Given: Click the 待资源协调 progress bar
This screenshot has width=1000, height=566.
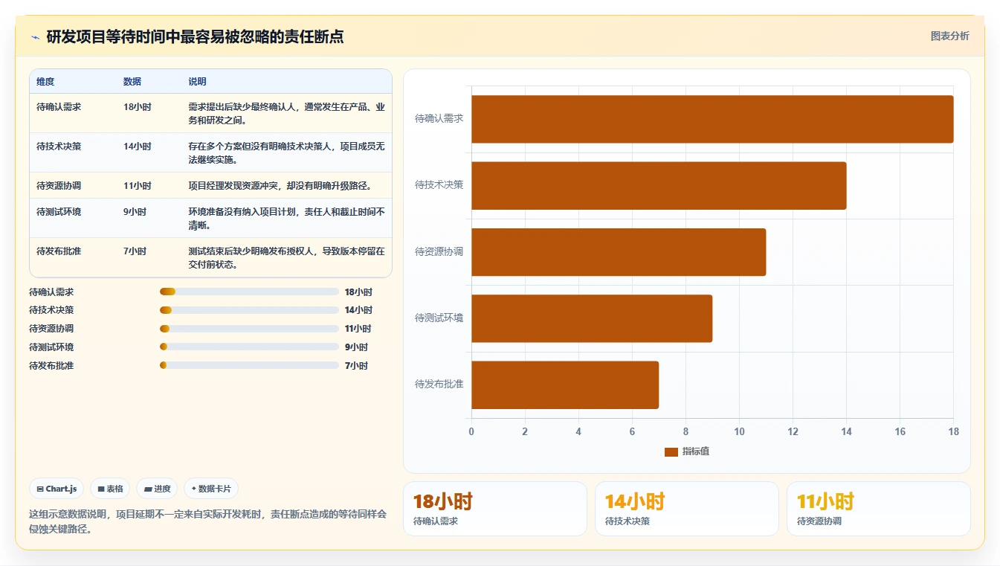Looking at the screenshot, I should 249,329.
